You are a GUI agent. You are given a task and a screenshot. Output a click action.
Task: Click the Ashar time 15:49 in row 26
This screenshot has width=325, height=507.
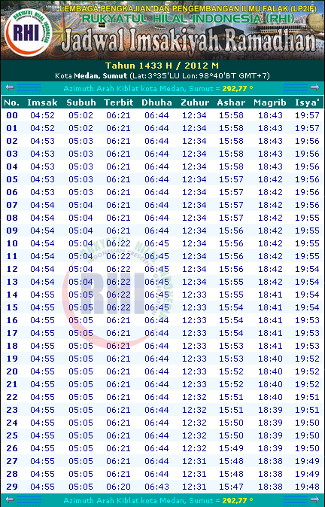point(231,448)
